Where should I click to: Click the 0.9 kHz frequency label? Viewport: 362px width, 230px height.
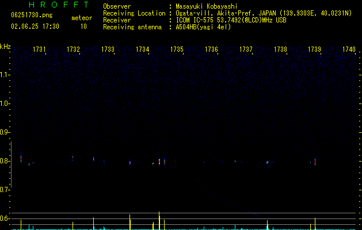tap(5, 132)
